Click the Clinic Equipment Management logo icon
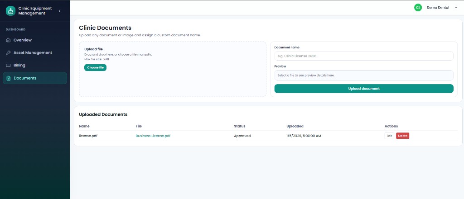This screenshot has height=199, width=464. click(11, 11)
